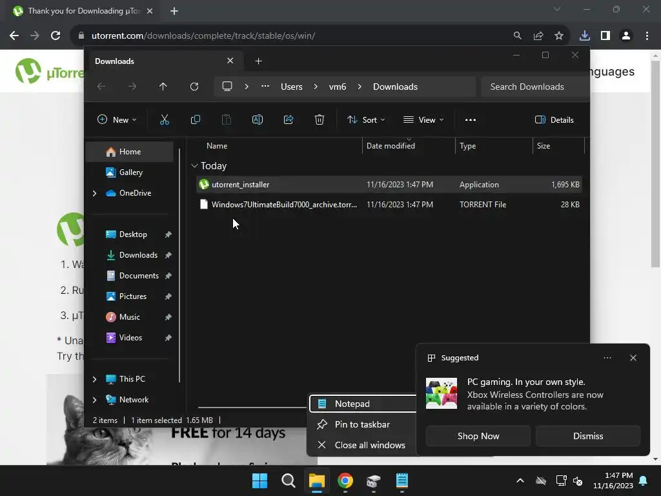This screenshot has height=496, width=661.
Task: Go back in Chrome browser
Action: click(14, 36)
